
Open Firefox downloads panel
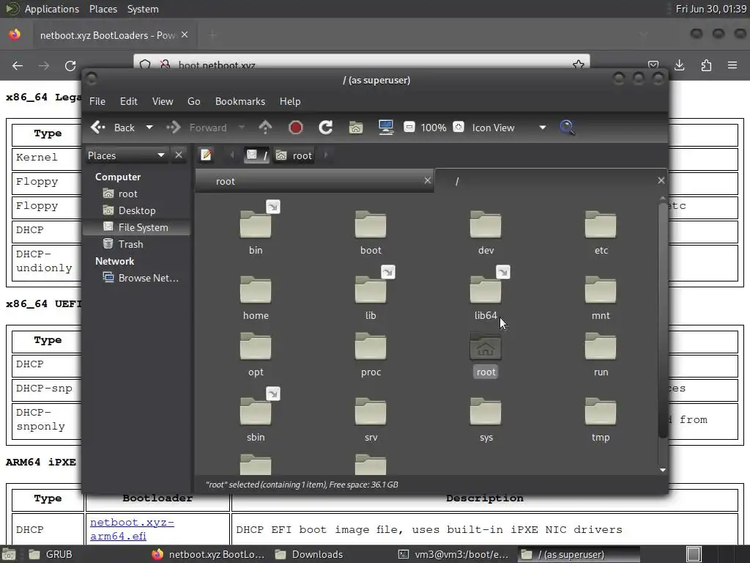coord(679,65)
